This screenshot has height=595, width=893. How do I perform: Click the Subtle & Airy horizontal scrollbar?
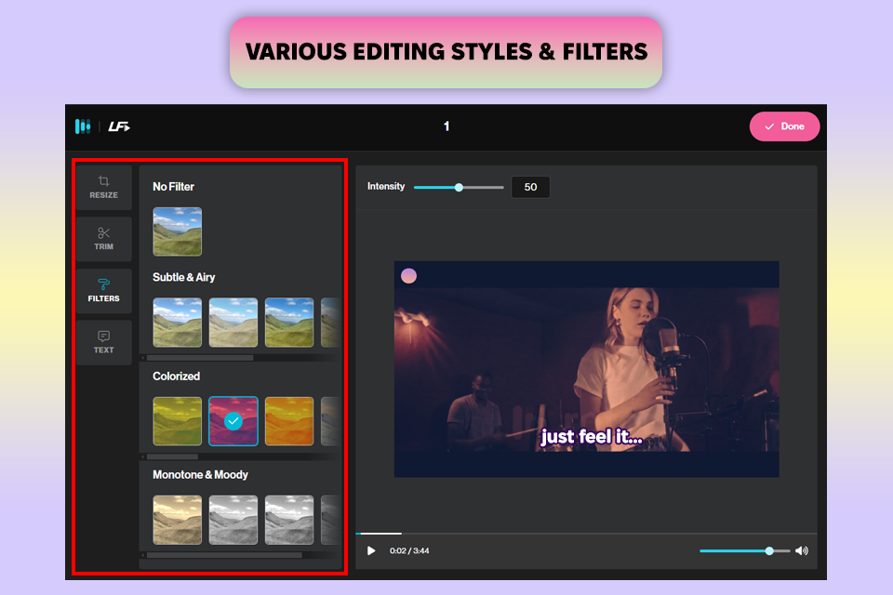point(200,358)
